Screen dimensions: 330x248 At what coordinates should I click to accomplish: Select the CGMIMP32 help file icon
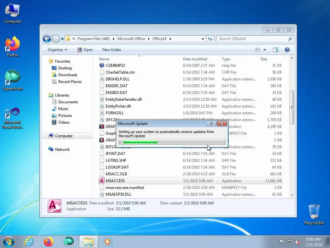pos(102,65)
